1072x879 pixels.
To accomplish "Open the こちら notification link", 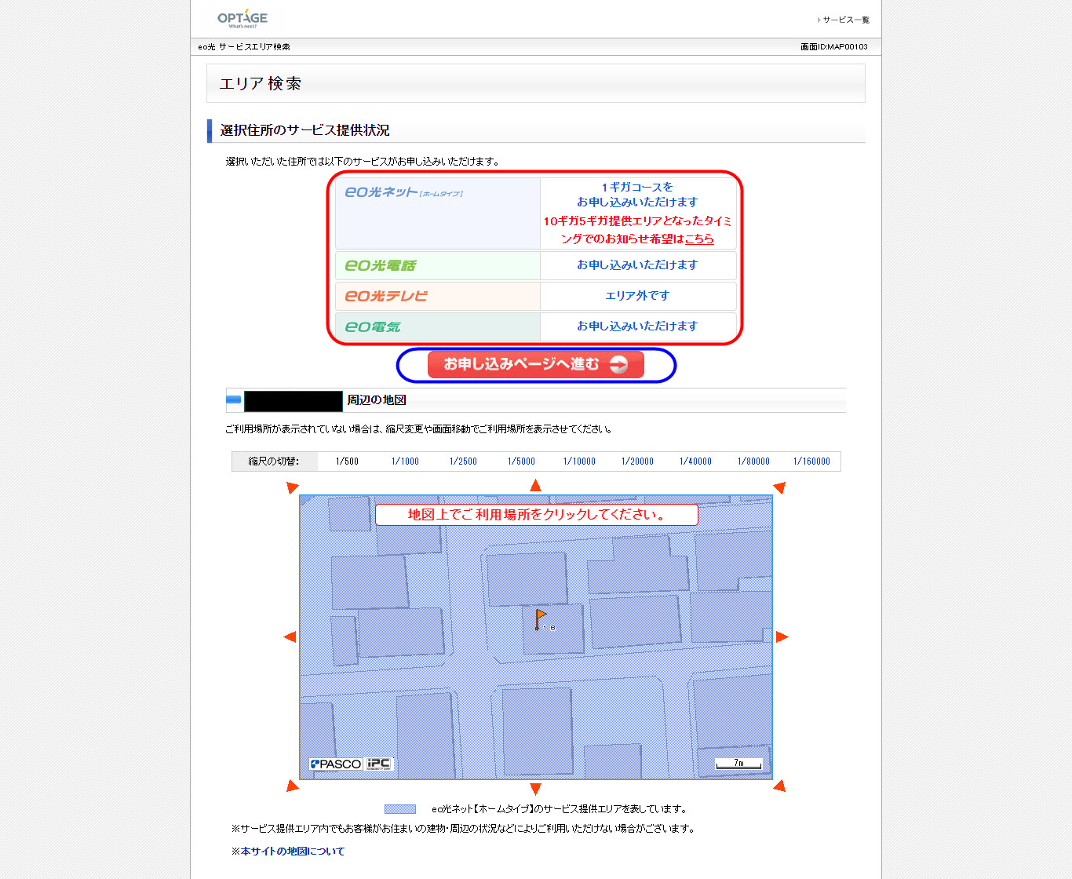I will point(699,239).
